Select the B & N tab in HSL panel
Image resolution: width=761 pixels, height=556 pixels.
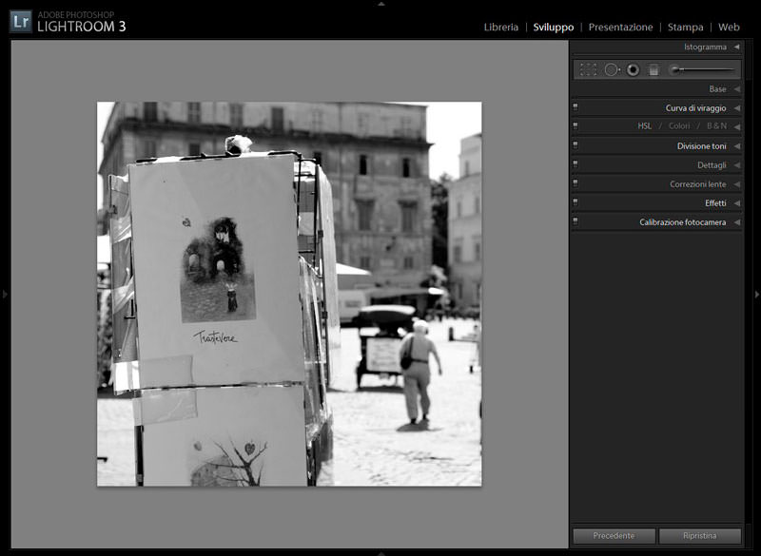point(716,126)
